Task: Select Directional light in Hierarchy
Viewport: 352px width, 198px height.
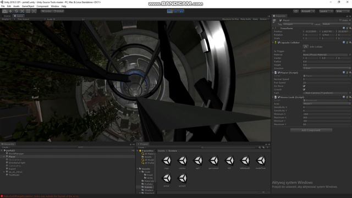Action: click(x=17, y=163)
